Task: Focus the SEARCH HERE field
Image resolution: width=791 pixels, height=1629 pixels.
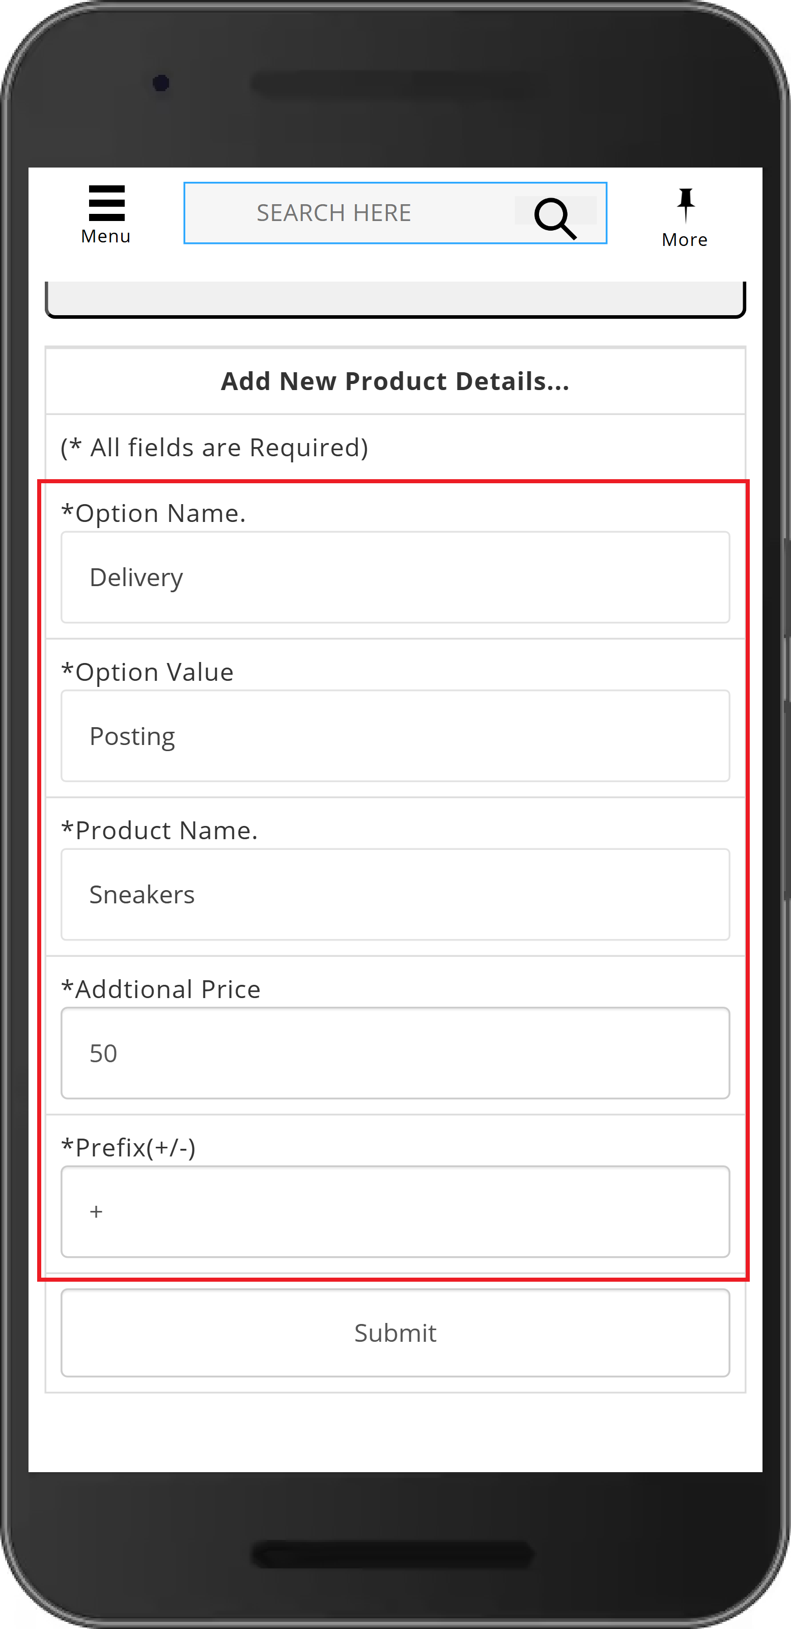Action: (x=395, y=213)
